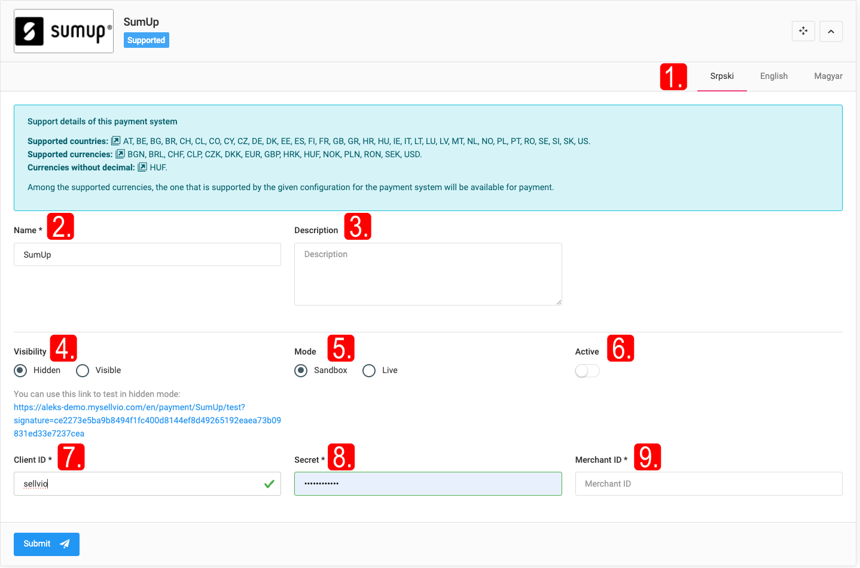Click the green checkmark in Client ID
Viewport: 860px width, 568px height.
(x=269, y=484)
